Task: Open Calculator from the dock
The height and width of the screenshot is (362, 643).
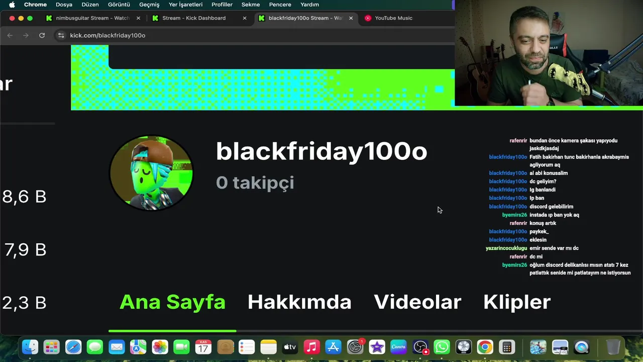Action: tap(506, 347)
